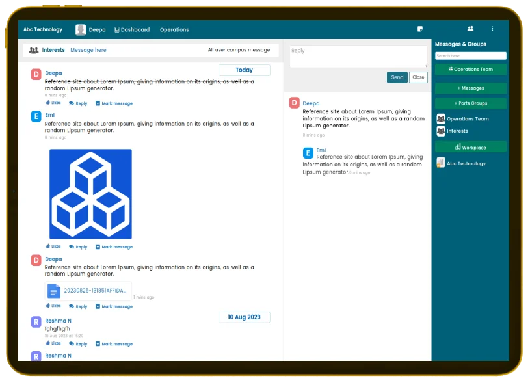
Task: Click Emi's E avatar in message feed
Action: click(x=36, y=116)
